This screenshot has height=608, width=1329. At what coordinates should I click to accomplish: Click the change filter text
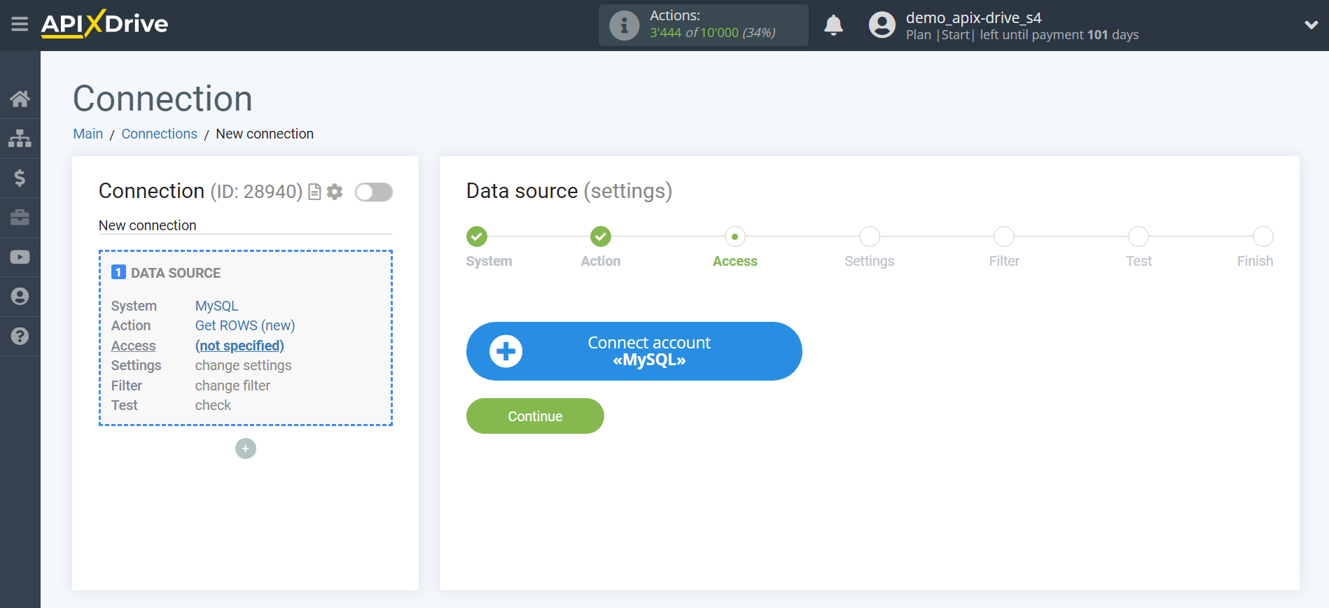coord(232,386)
